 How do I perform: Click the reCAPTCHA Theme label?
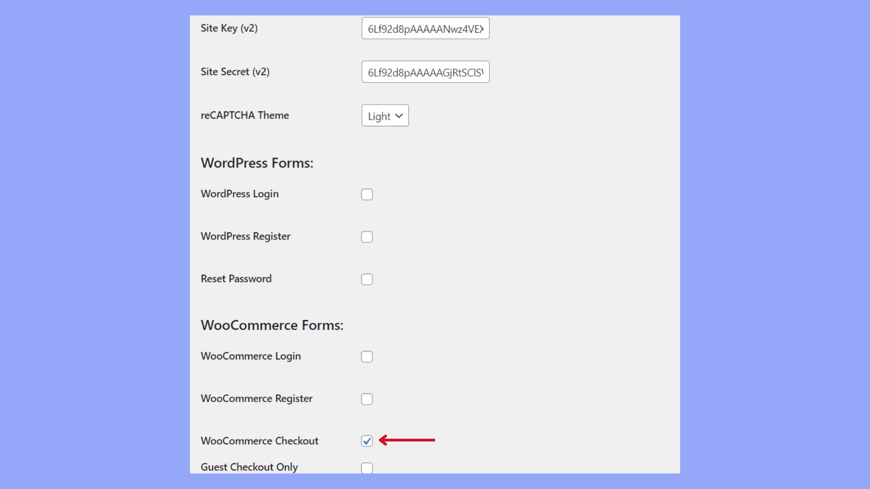[x=245, y=115]
